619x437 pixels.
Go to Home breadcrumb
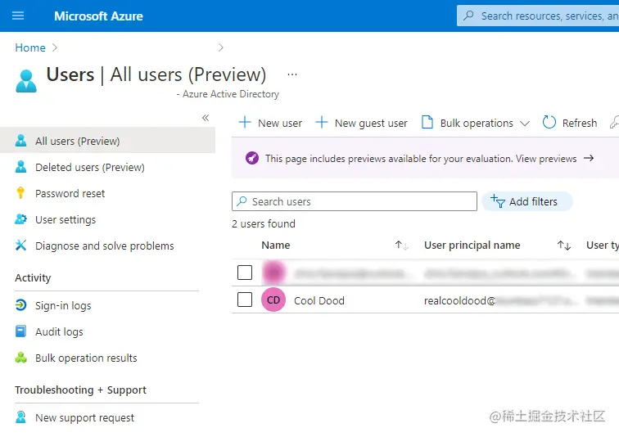point(30,47)
